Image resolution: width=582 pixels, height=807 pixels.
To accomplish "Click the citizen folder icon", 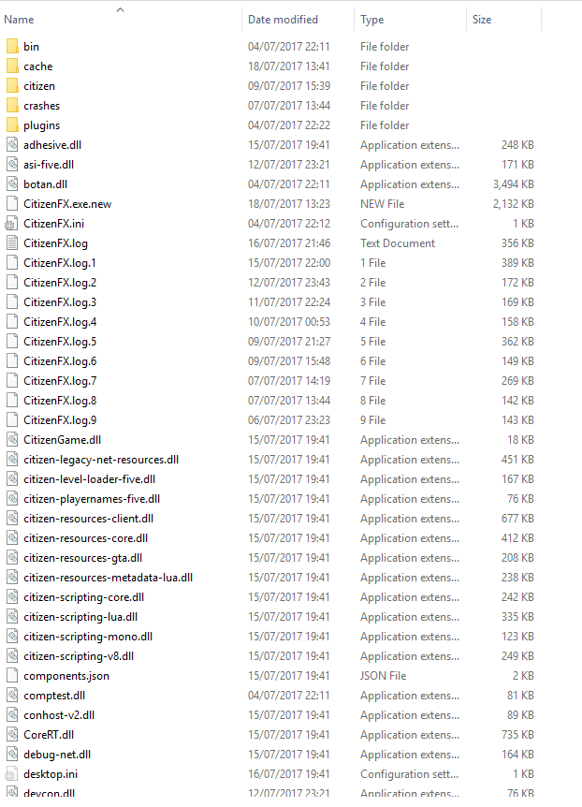I will (x=12, y=86).
